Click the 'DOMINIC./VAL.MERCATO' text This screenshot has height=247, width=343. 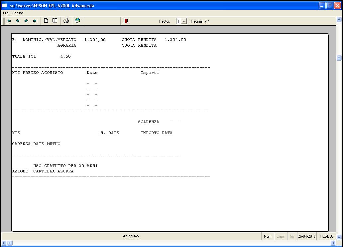pyautogui.click(x=50, y=40)
